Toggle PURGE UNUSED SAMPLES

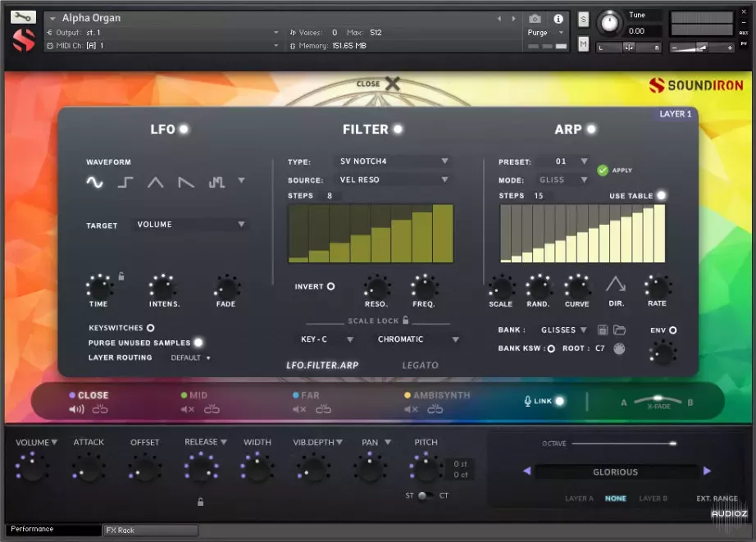coord(198,343)
